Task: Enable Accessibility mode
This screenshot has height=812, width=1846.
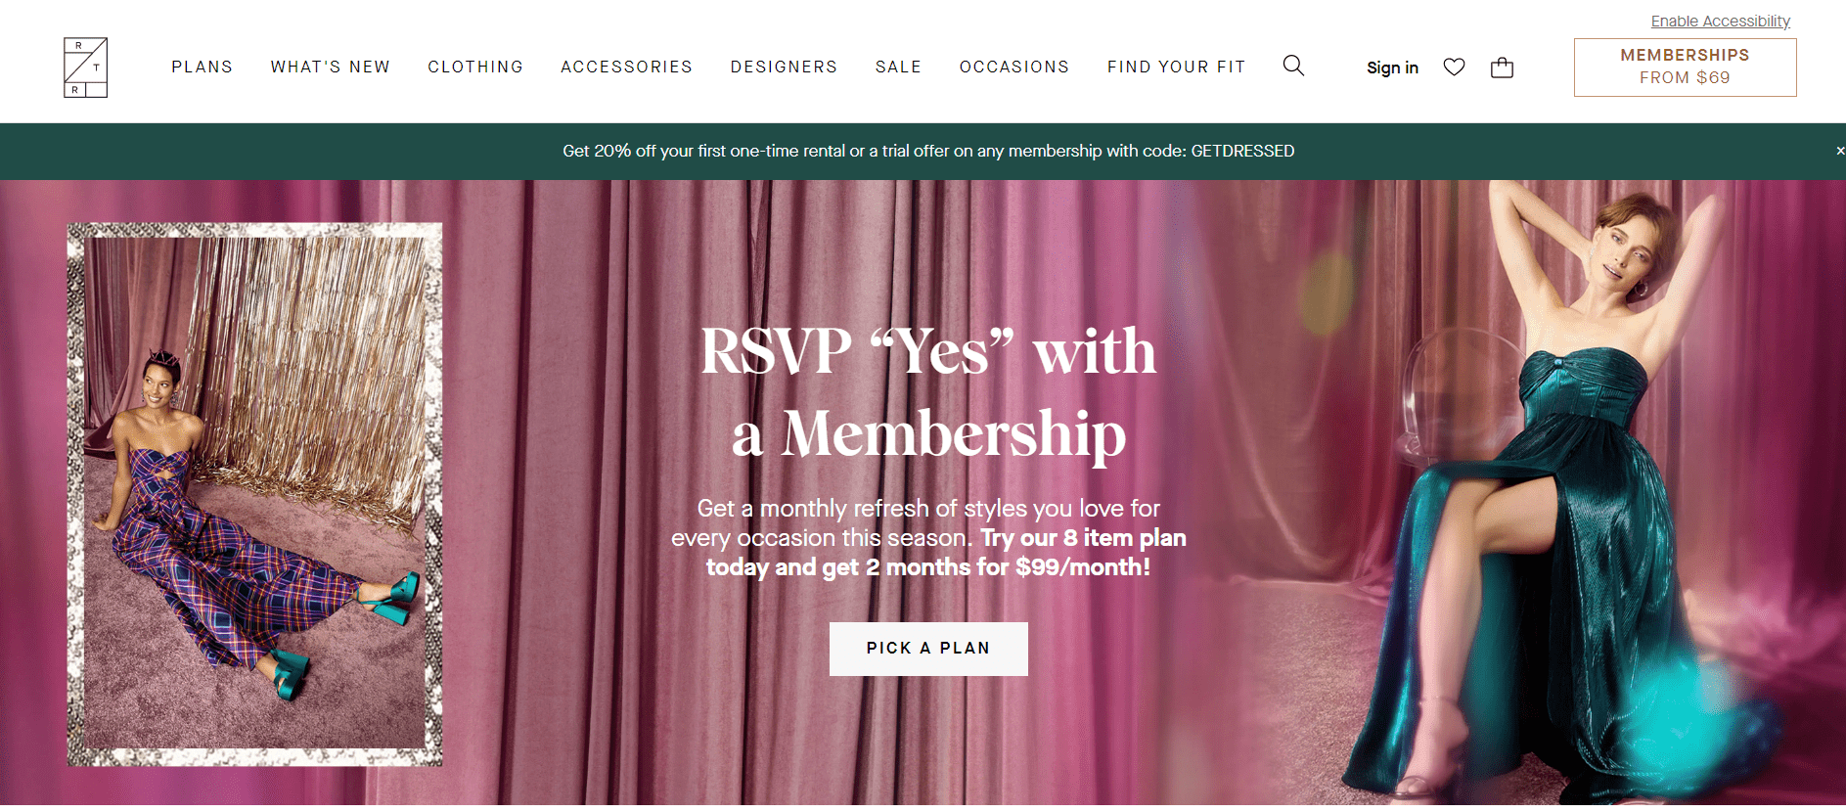Action: click(x=1720, y=21)
